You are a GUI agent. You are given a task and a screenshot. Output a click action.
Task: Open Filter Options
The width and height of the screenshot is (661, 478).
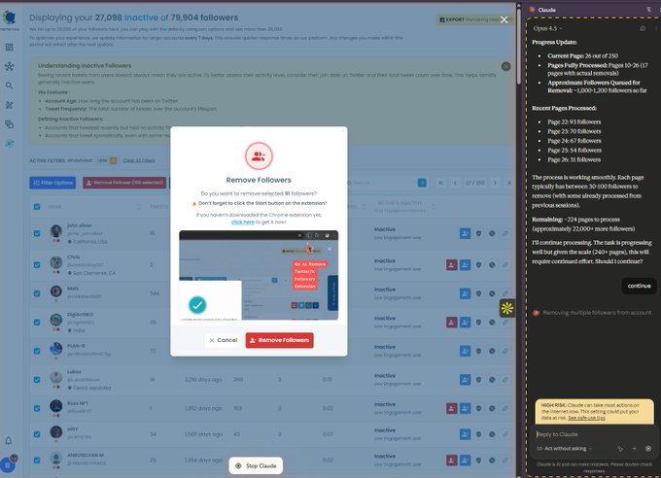52,183
